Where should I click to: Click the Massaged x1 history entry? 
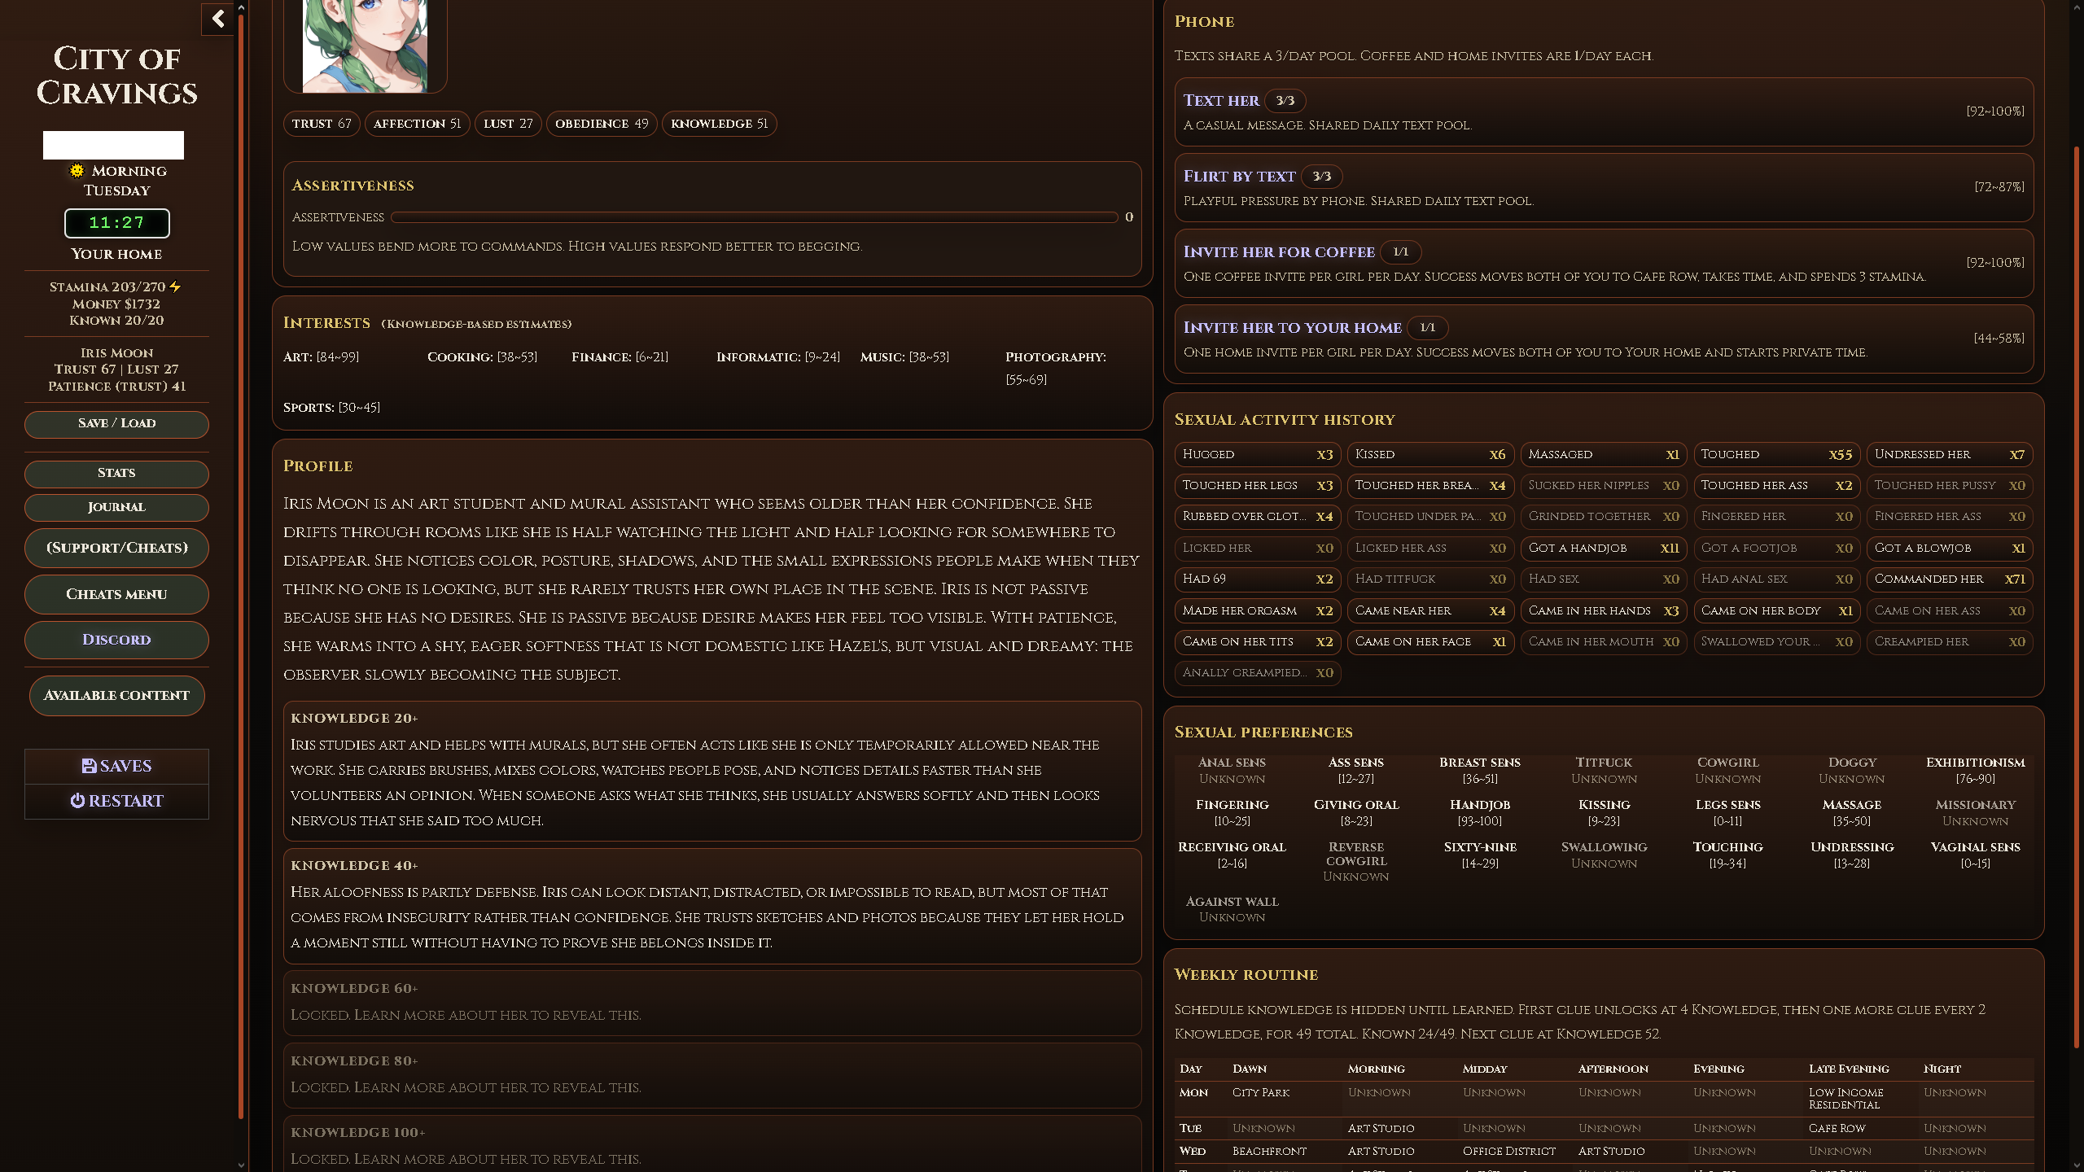tap(1603, 454)
